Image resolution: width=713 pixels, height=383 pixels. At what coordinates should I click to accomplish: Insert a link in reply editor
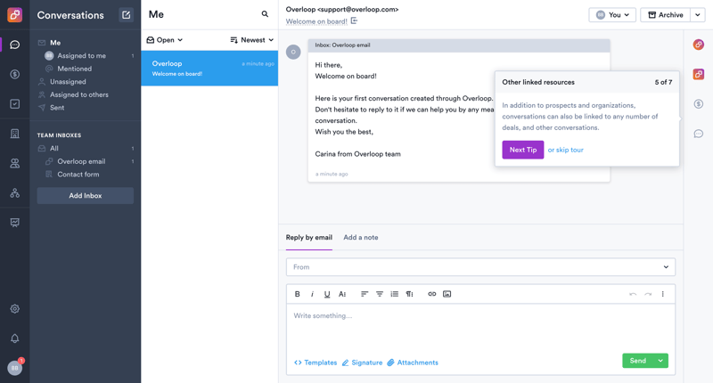point(432,294)
